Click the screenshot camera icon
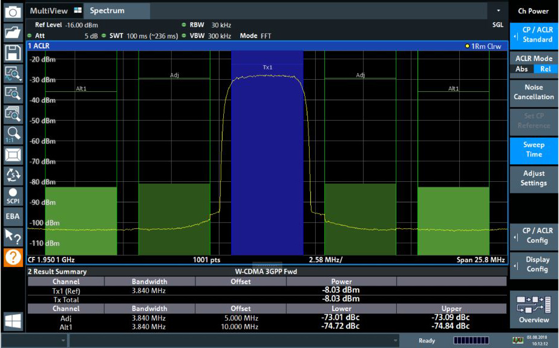This screenshot has height=348, width=559. tap(13, 11)
